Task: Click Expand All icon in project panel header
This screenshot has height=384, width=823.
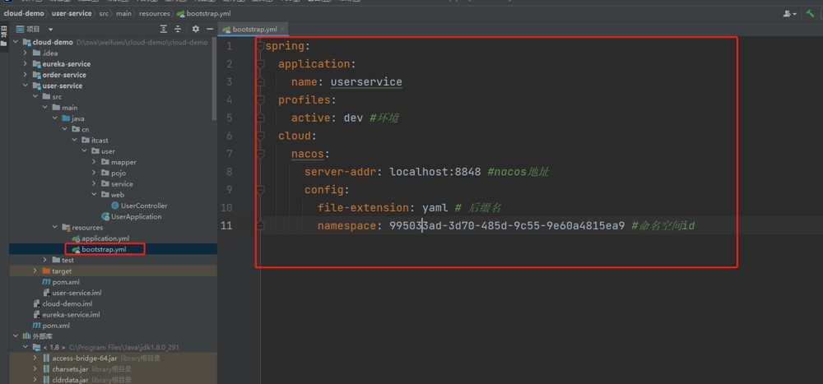Action: (164, 29)
